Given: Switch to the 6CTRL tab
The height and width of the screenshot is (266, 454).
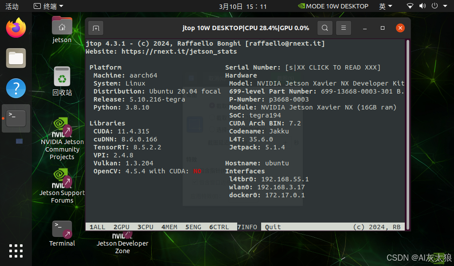Looking at the screenshot, I should 219,227.
